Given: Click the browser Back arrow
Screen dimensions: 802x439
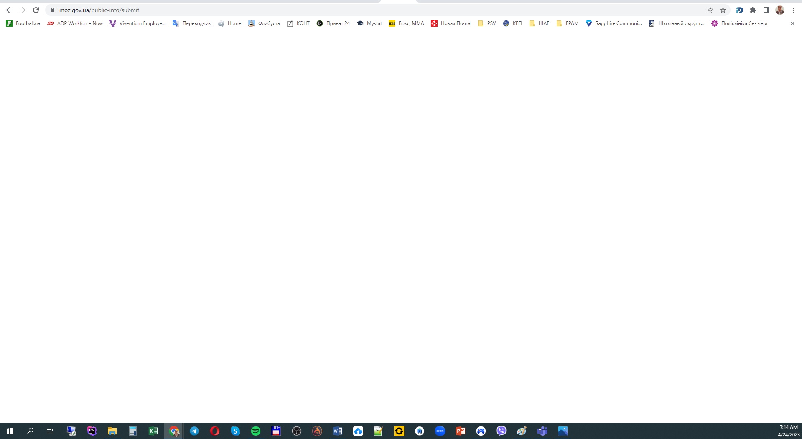Looking at the screenshot, I should 9,10.
